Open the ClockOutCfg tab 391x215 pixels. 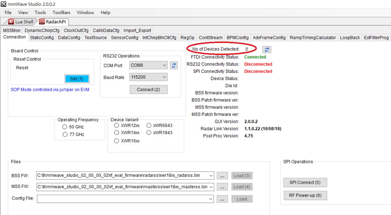[x=76, y=30]
